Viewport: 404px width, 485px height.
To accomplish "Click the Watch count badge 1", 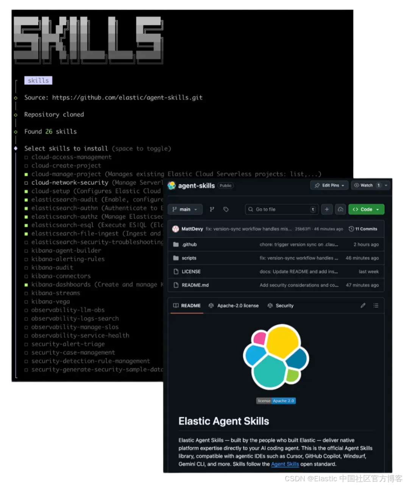I will [x=378, y=185].
